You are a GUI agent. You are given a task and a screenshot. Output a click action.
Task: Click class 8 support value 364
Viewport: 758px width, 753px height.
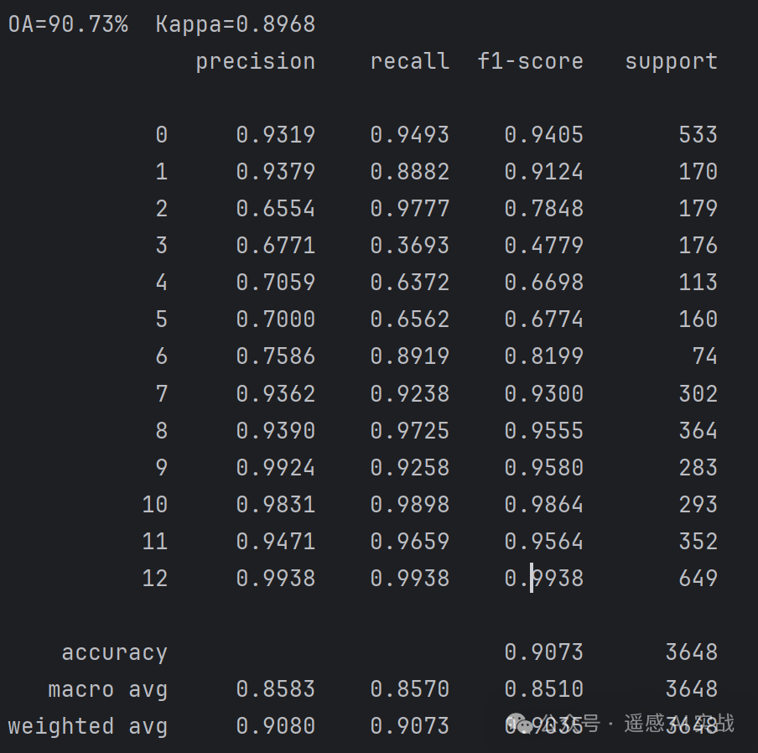point(698,431)
